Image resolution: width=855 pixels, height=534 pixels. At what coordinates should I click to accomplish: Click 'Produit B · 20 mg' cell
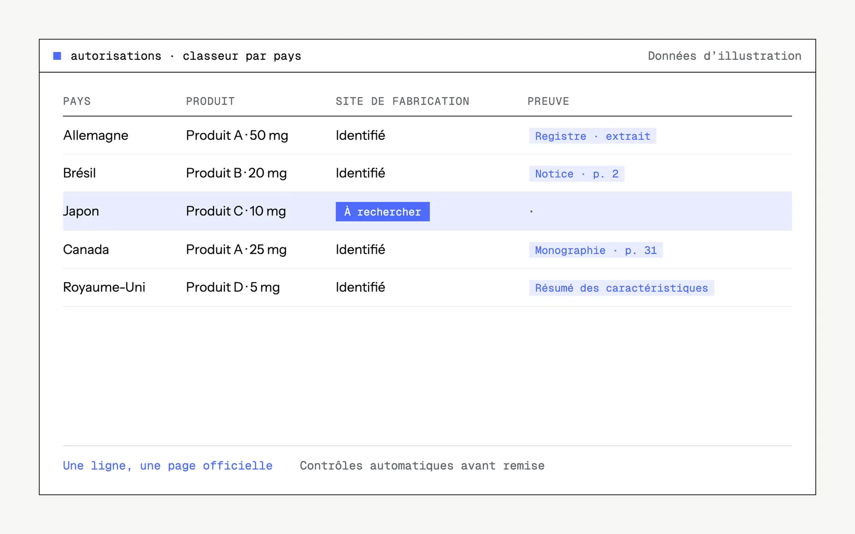pos(236,173)
